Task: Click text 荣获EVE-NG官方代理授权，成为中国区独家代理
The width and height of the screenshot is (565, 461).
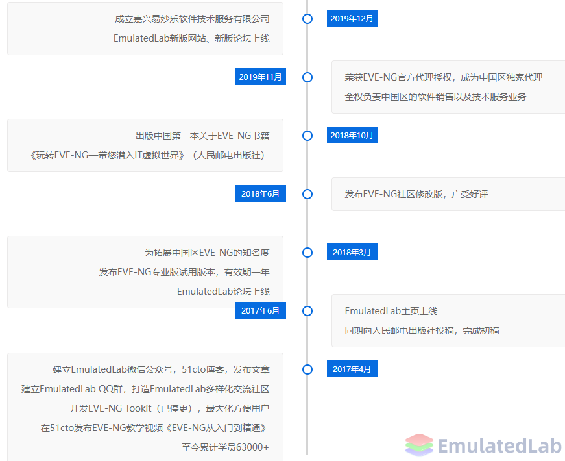Action: (444, 77)
